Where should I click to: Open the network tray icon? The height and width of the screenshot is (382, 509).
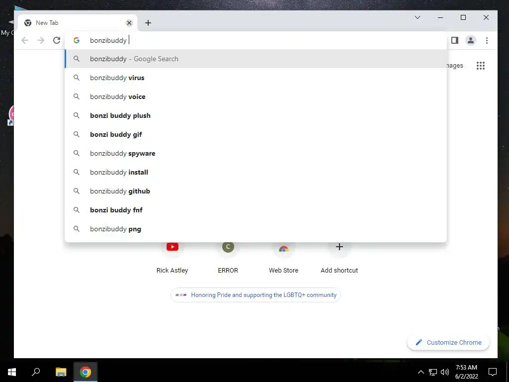[433, 372]
